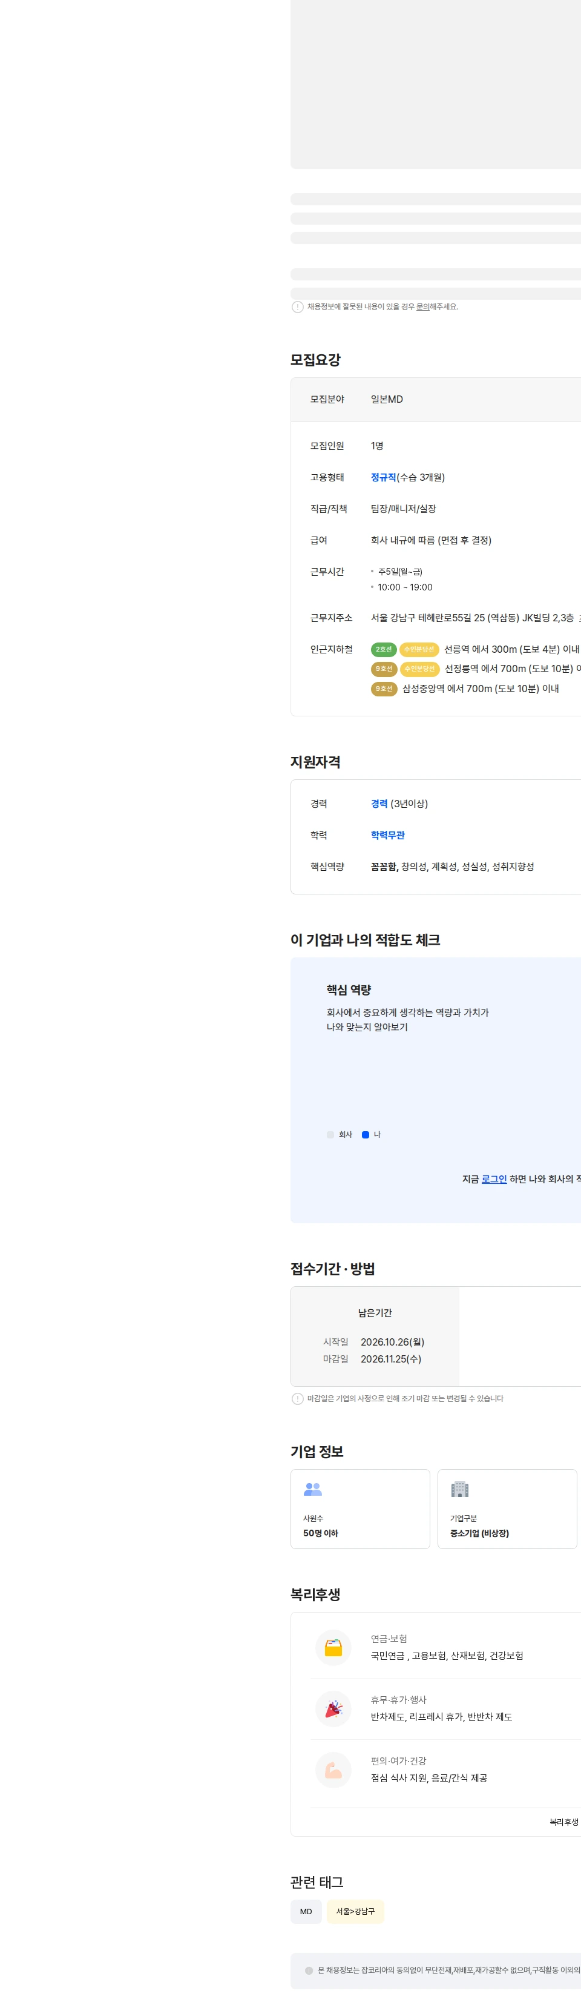Click the 10:00 ~ 19:00 work hours

405,587
